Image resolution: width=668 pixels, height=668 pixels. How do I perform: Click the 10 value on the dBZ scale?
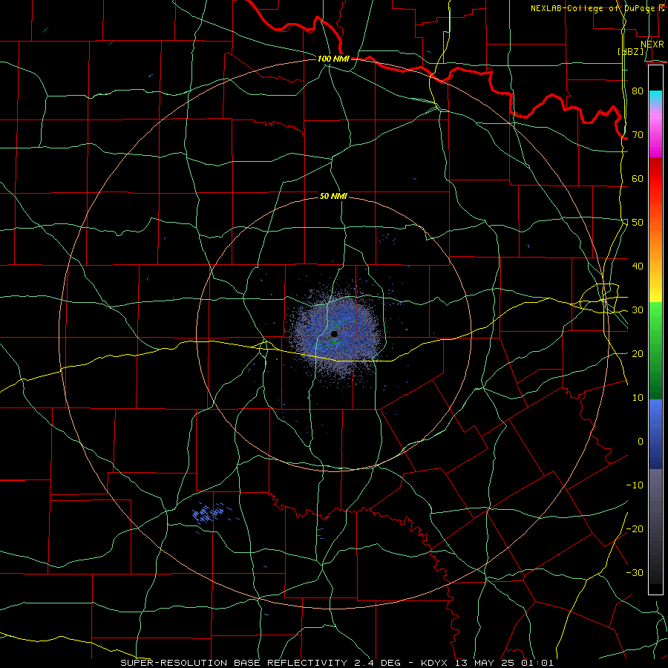click(x=638, y=398)
